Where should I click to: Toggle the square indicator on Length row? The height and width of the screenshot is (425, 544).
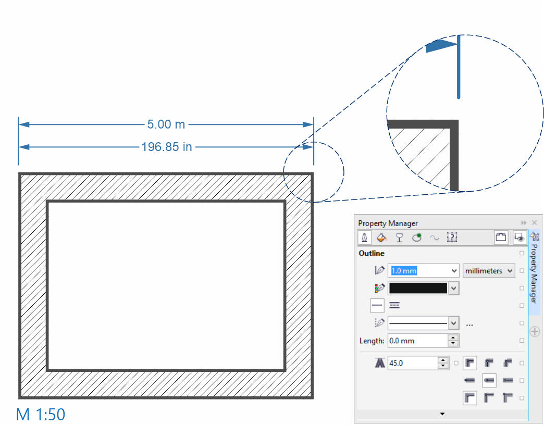click(522, 341)
